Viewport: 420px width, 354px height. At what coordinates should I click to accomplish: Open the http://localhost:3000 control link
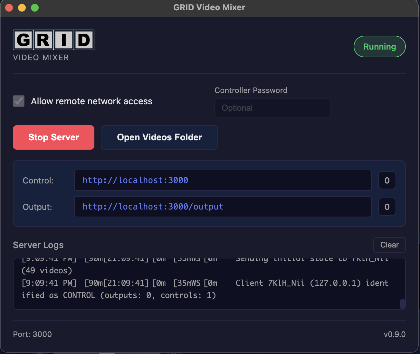point(135,180)
